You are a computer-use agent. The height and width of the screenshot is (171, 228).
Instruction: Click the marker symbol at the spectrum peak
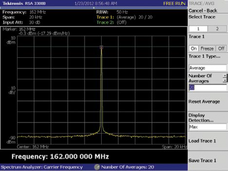point(101,48)
